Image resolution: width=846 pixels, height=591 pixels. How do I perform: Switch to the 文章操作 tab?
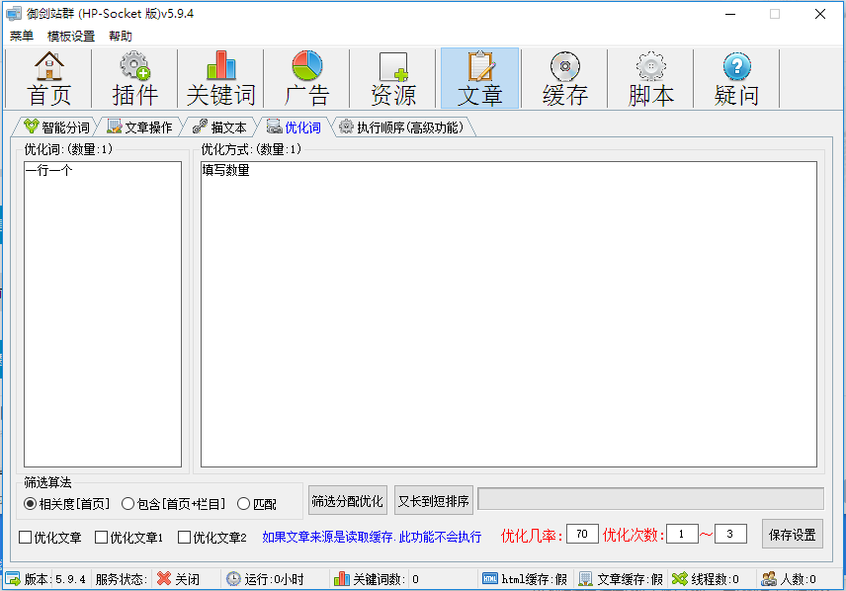139,127
